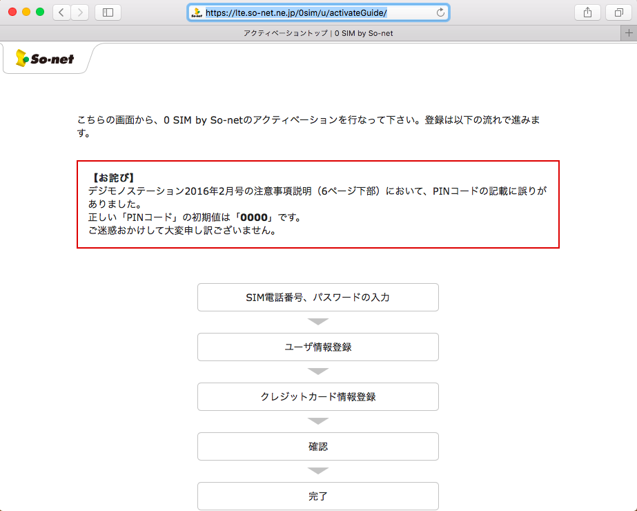
Task: Open the Share menu icon
Action: click(x=587, y=12)
